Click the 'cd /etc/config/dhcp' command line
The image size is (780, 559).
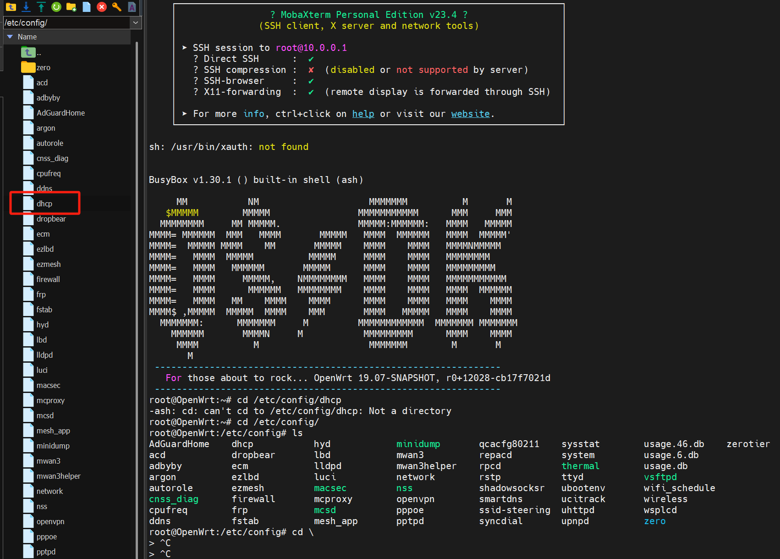coord(245,400)
